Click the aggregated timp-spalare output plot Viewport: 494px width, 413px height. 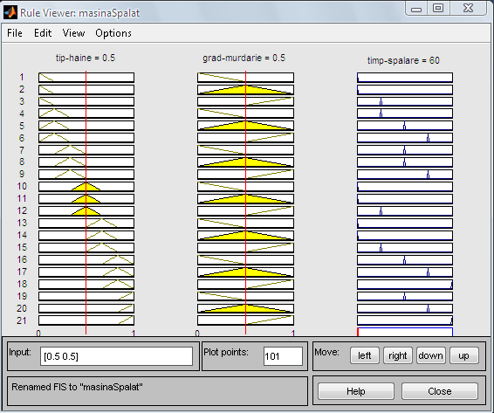(405, 332)
